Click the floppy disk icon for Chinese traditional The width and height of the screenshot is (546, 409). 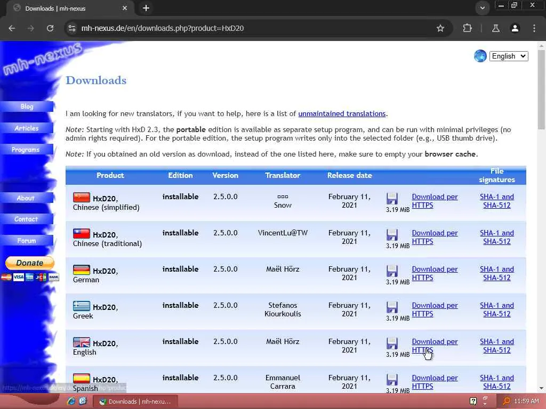pos(392,235)
